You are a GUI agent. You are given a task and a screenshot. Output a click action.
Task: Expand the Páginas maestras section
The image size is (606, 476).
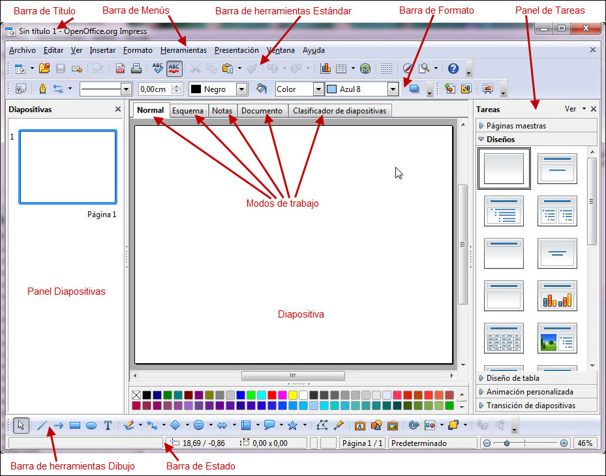[536, 126]
